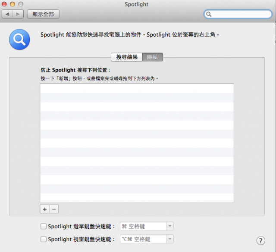Switch to the 搜尋結果 tab
Screen dimensions: 276x252
coord(127,57)
